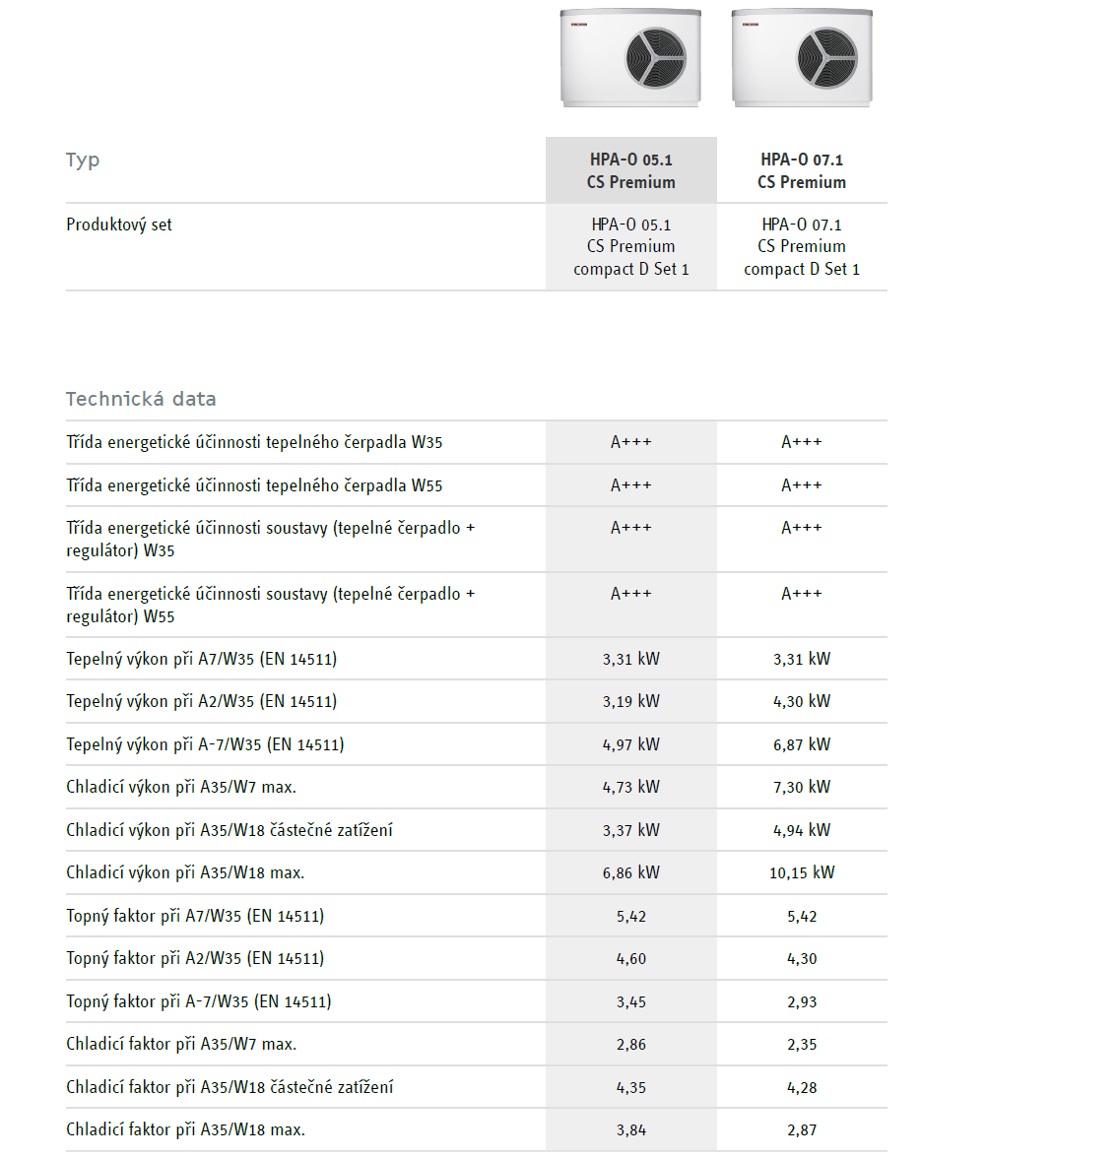Click row label "Tepelný výkon při A7/W35"
The width and height of the screenshot is (1118, 1158).
click(201, 659)
